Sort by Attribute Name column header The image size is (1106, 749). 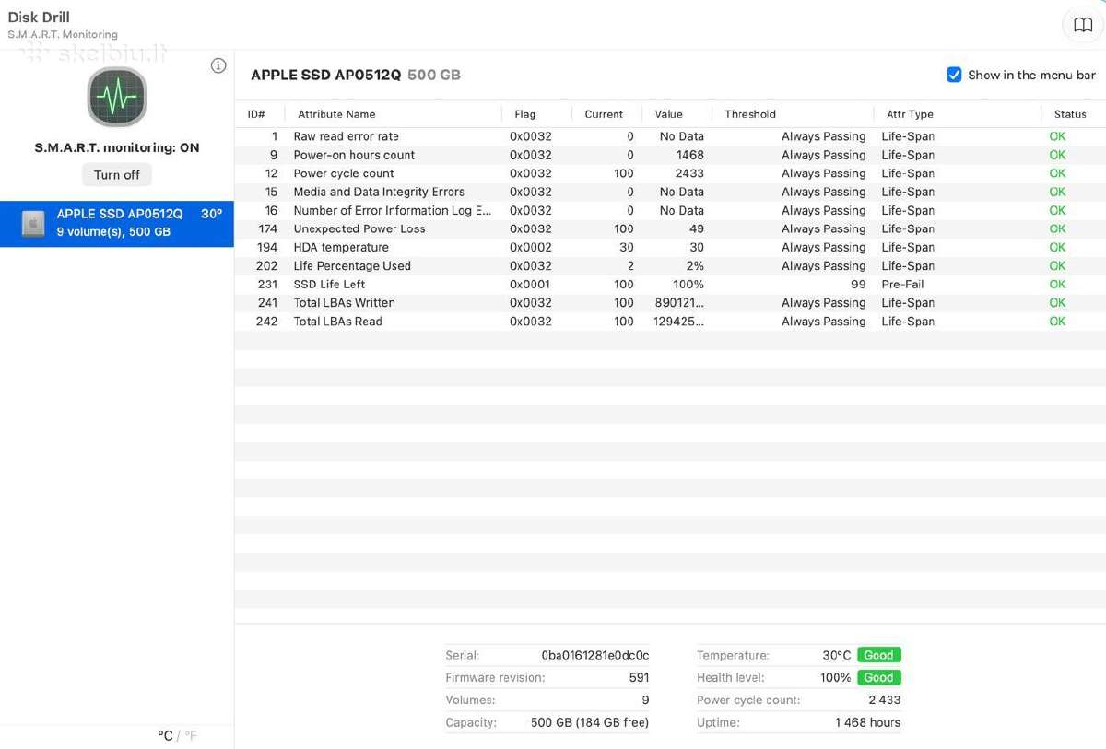pyautogui.click(x=336, y=114)
